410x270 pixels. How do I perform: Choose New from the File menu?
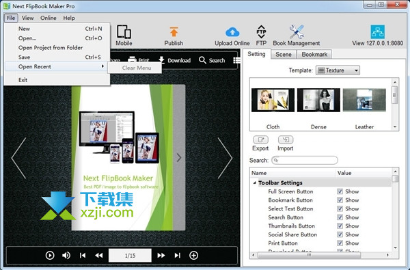[57, 29]
